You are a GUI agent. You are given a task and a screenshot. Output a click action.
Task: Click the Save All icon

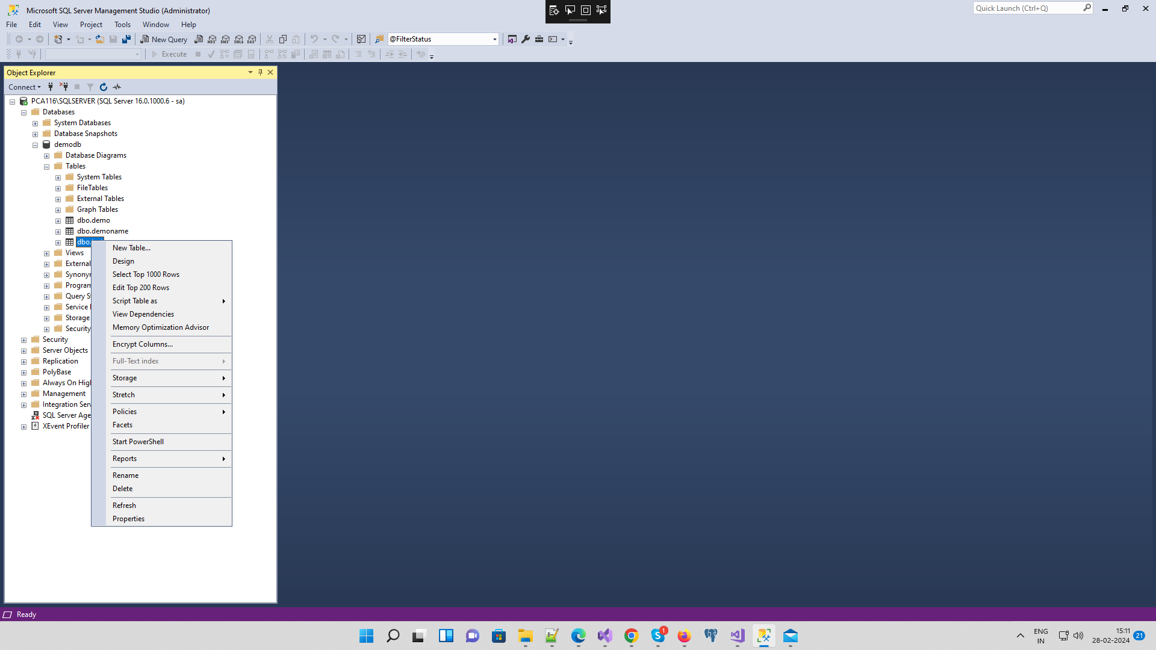click(126, 39)
